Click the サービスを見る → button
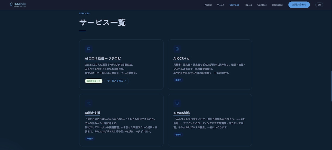This screenshot has height=150, width=332. tap(117, 81)
